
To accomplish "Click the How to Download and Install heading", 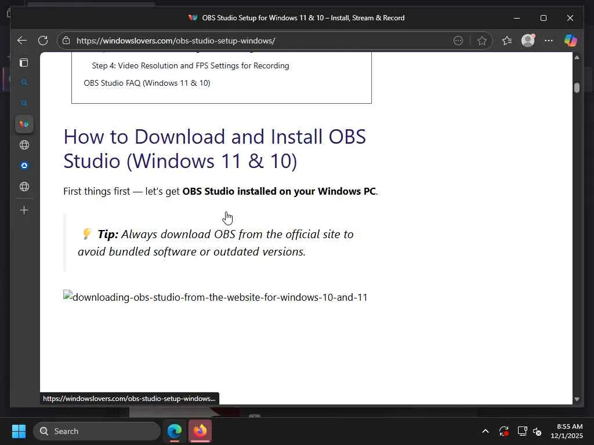I will point(215,149).
